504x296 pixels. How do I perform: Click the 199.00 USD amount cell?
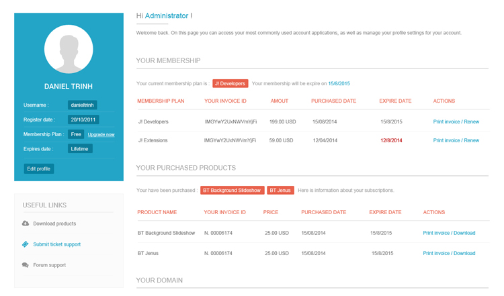coord(282,121)
